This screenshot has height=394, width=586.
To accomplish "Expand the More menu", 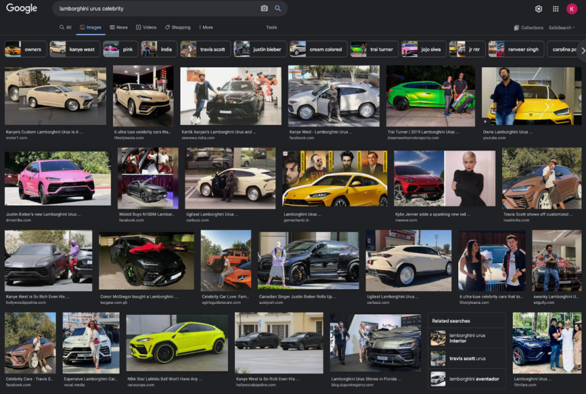I will click(206, 28).
